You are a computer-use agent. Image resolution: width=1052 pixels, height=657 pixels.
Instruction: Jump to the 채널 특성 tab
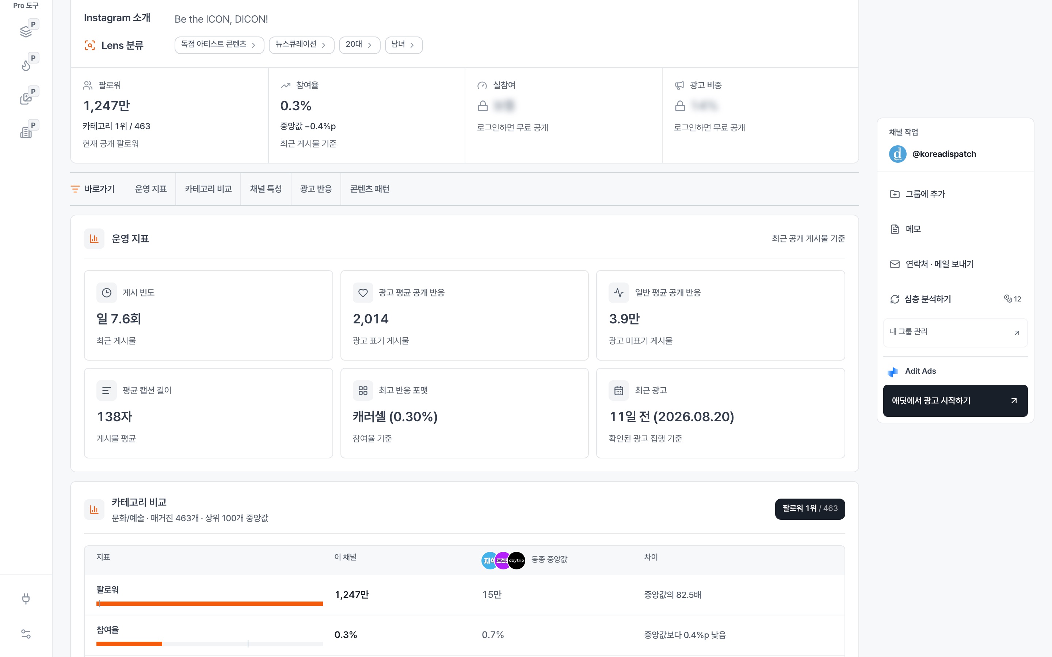[x=266, y=189]
